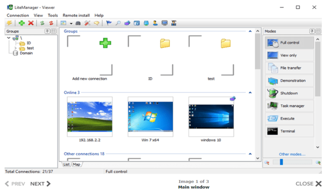Click the Modes list scroll down arrow
This screenshot has width=325, height=191.
tap(318, 147)
